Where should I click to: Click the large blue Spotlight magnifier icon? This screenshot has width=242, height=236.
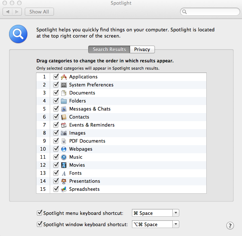18,34
